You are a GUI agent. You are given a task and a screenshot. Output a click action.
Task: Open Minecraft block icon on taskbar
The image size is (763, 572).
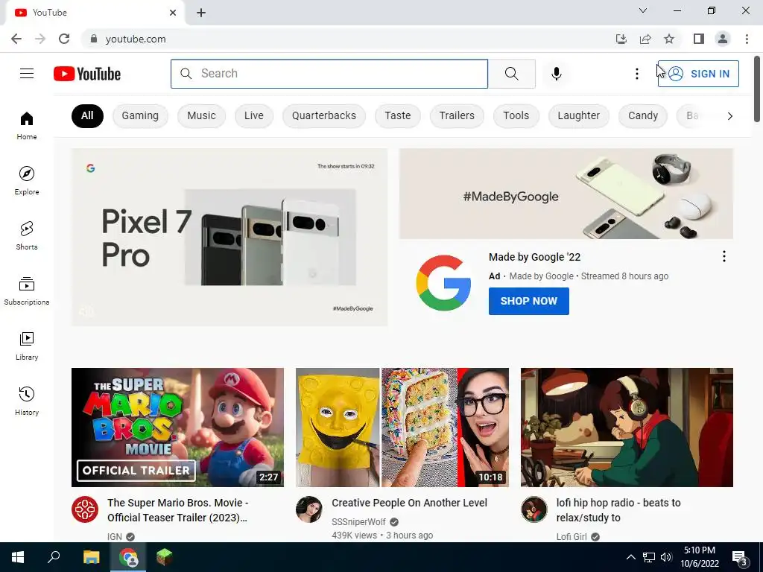165,557
